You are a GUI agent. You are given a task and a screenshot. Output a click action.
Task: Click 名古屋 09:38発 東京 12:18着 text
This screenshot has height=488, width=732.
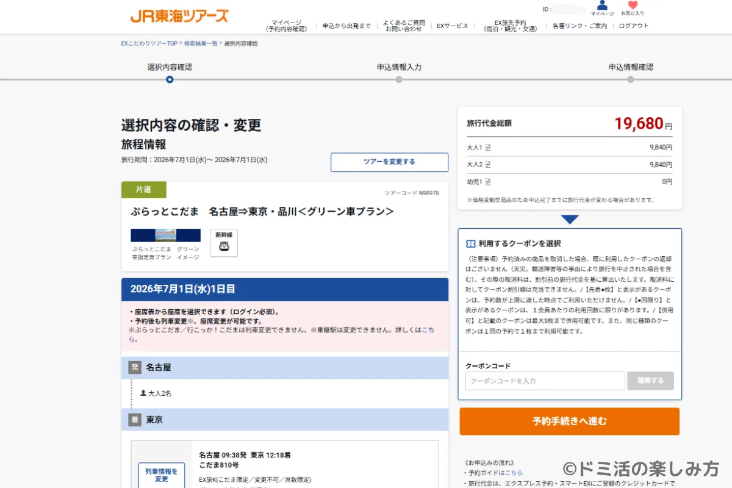[x=245, y=455]
